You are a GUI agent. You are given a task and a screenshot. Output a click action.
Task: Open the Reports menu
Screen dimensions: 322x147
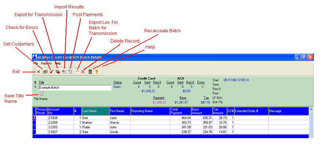(46, 63)
